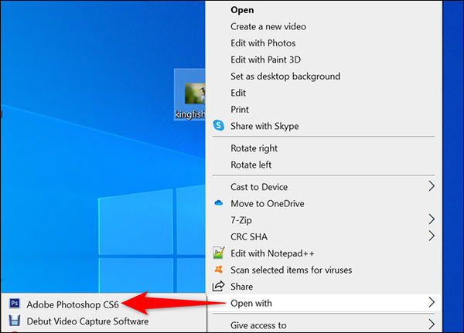The height and width of the screenshot is (333, 464).
Task: Select Share with Skype
Action: (x=324, y=126)
